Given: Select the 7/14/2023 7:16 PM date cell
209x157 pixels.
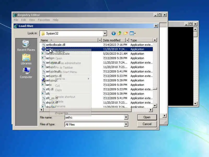Looking at the screenshot, I should point(115,45).
